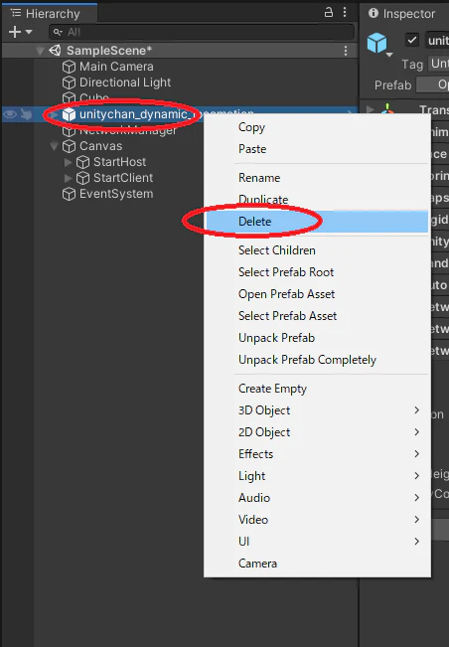Open the SampleScene options kebab menu
449x647 pixels.
click(346, 51)
